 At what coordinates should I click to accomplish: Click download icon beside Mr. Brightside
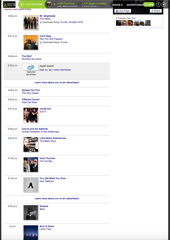pyautogui.click(x=41, y=22)
